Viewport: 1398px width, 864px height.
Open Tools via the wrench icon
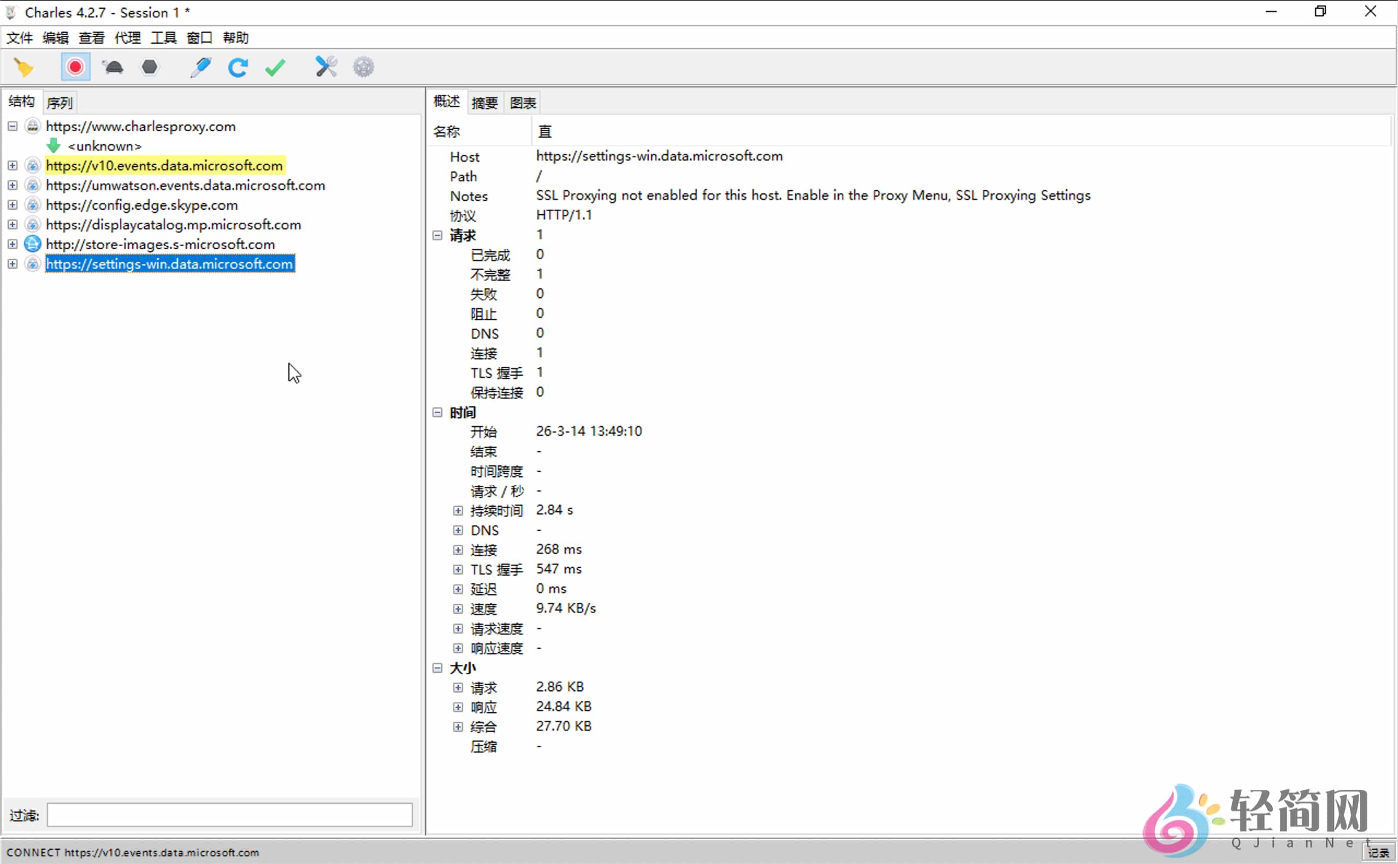tap(324, 67)
